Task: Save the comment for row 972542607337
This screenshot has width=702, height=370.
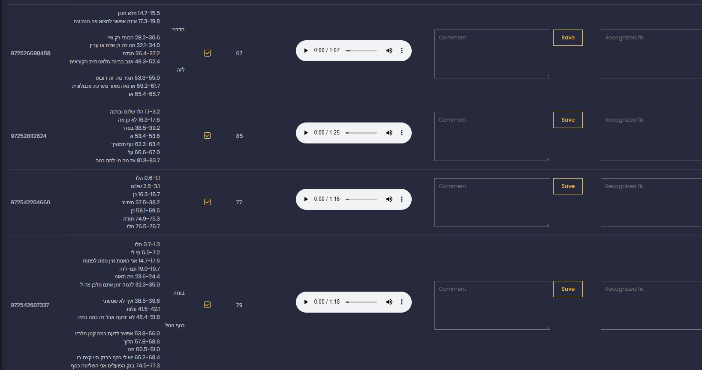Action: [x=568, y=289]
